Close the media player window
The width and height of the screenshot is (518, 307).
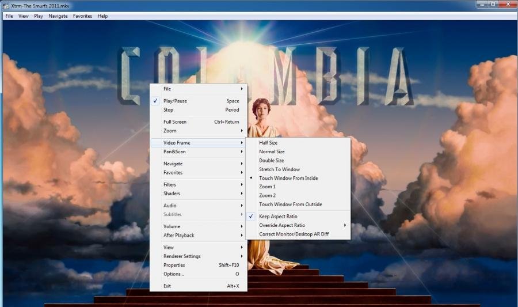click(x=508, y=4)
